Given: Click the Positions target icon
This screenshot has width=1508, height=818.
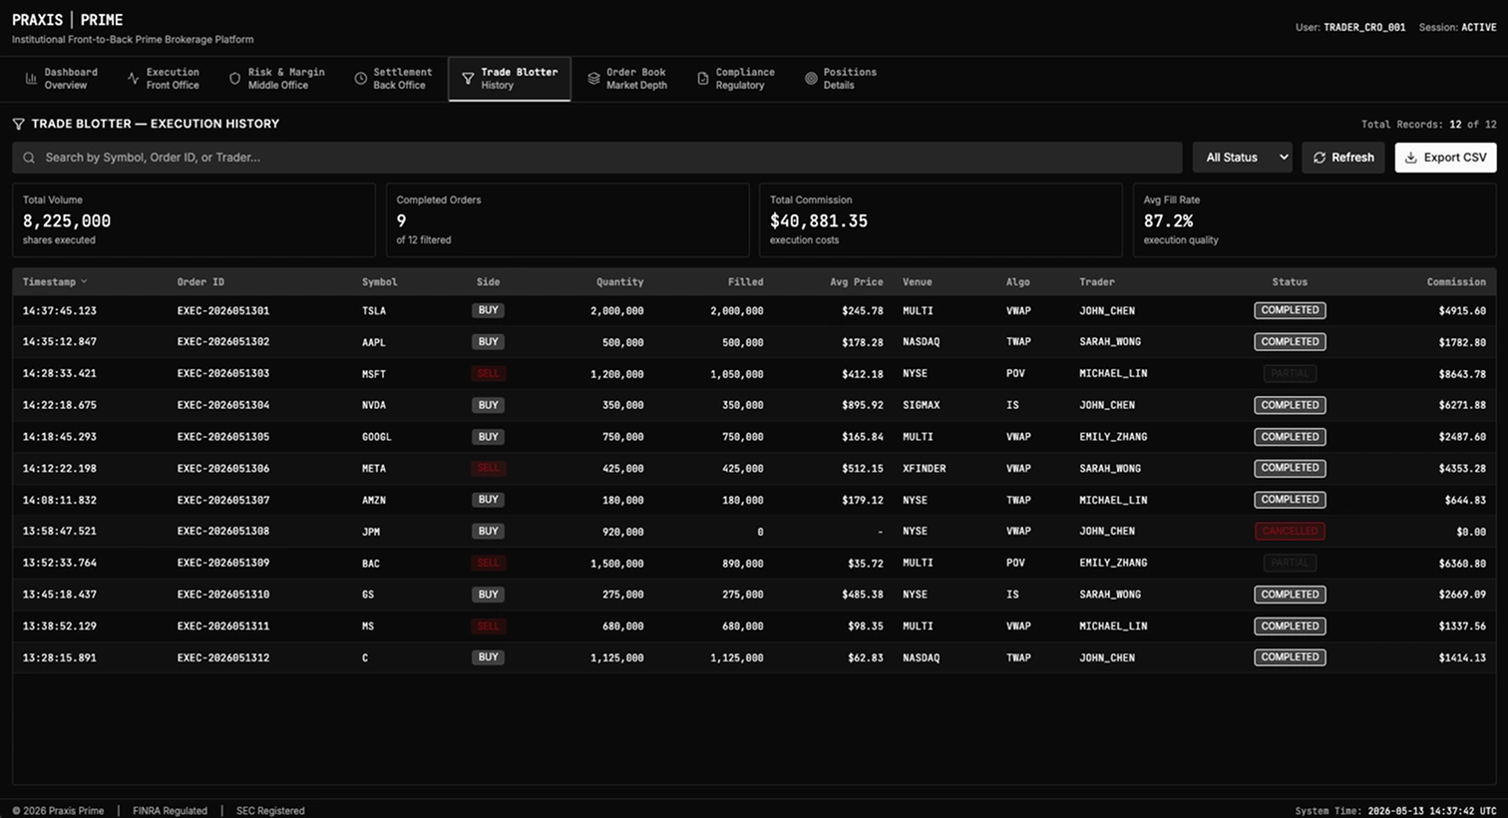Looking at the screenshot, I should tap(811, 79).
